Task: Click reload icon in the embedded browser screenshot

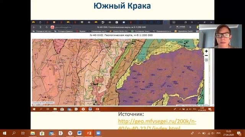Action: 47,27
